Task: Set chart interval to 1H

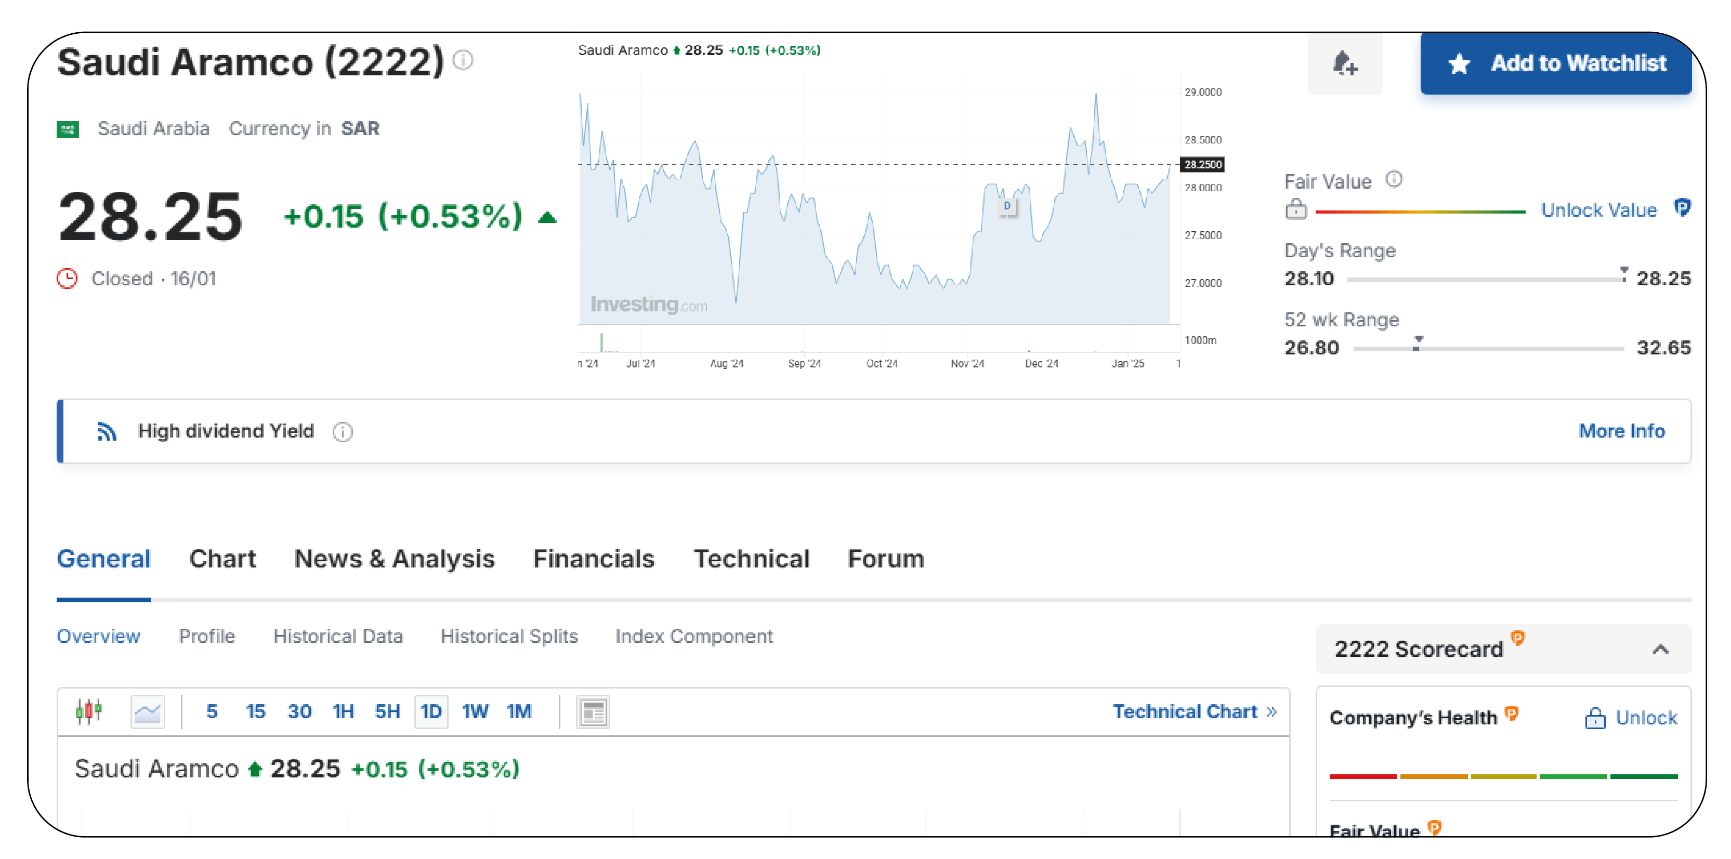Action: 344,712
